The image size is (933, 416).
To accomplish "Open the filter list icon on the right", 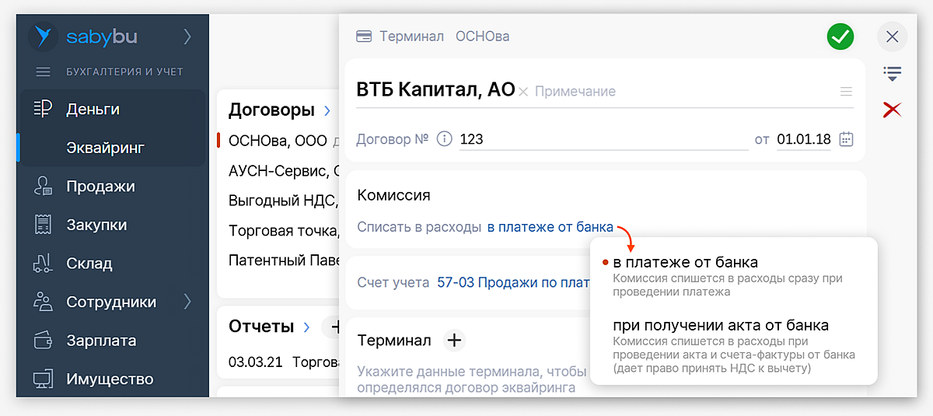I will point(892,74).
